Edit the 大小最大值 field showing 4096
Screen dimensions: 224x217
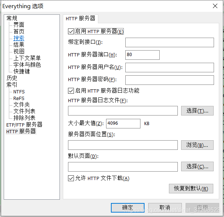pos(123,124)
